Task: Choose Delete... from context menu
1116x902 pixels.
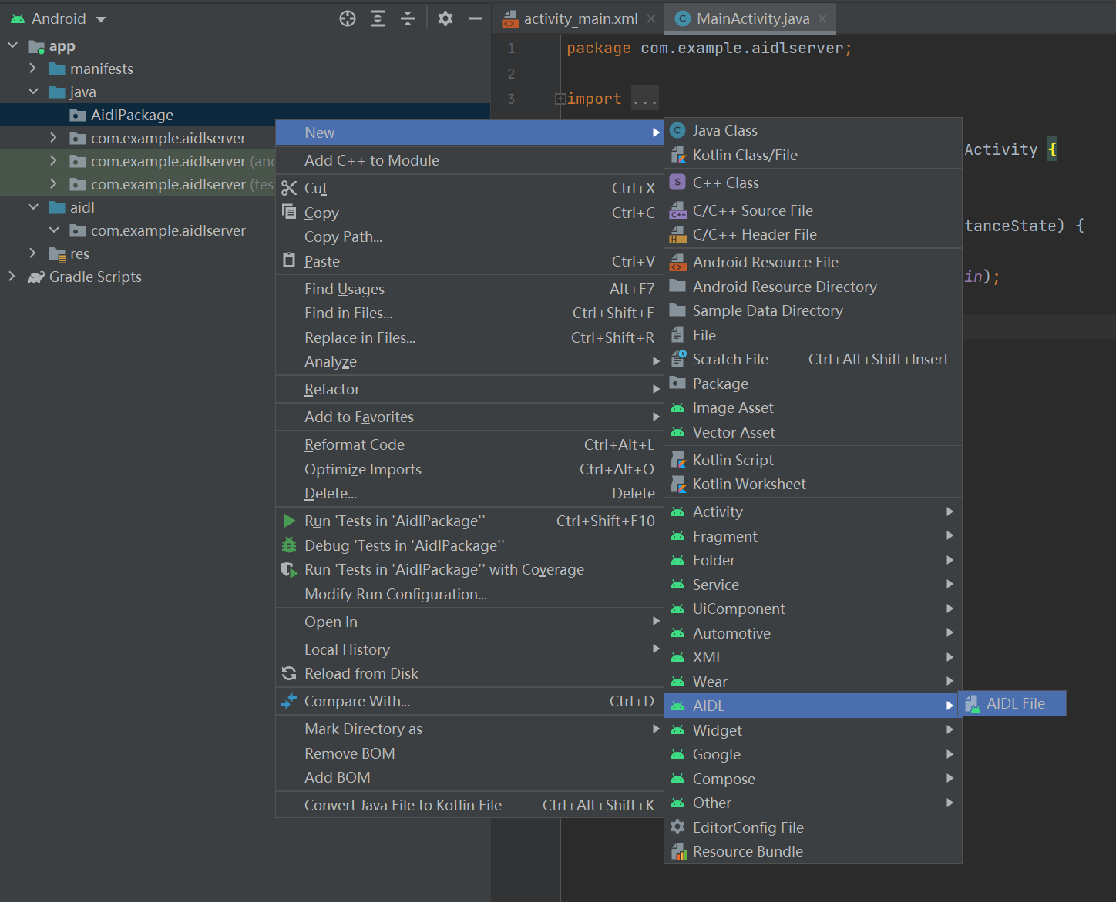Action: (x=469, y=493)
